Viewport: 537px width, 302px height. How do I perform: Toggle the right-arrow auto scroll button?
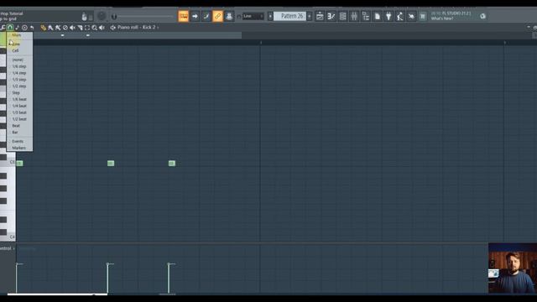click(195, 16)
